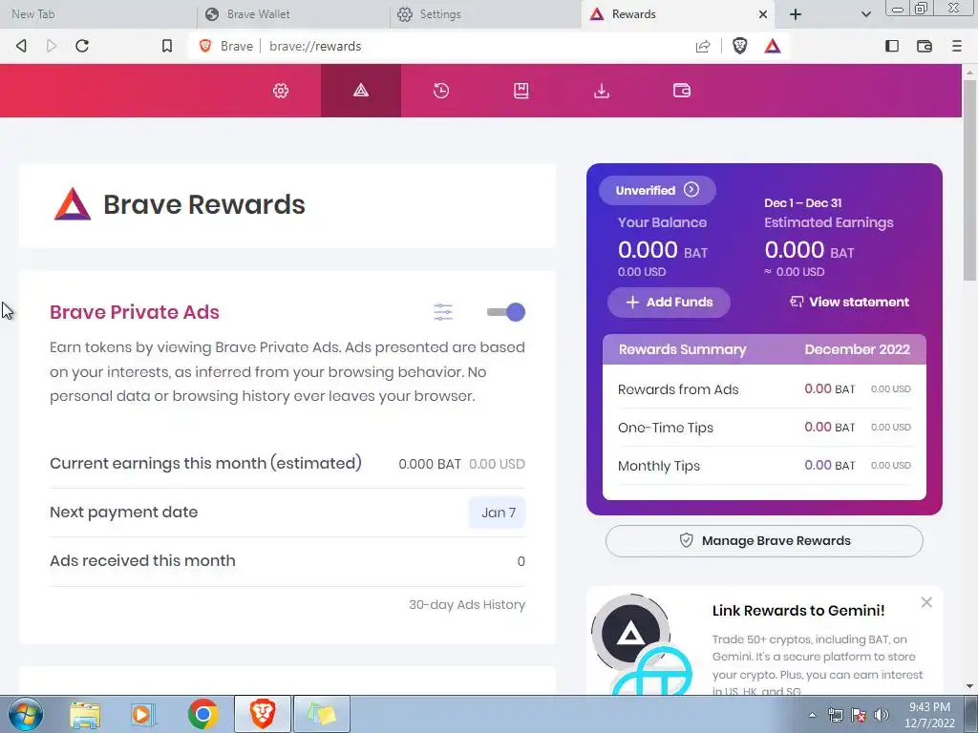Click the Brave Private Ads heading

pos(134,312)
